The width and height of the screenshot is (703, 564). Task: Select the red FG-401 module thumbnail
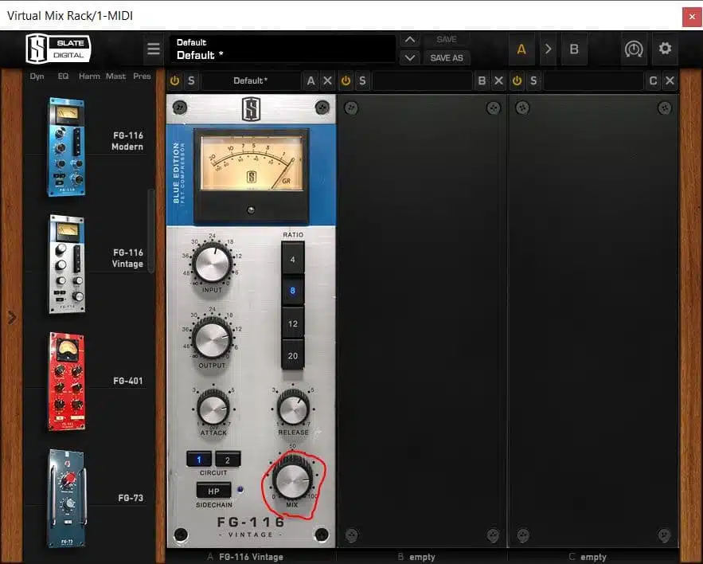click(67, 381)
